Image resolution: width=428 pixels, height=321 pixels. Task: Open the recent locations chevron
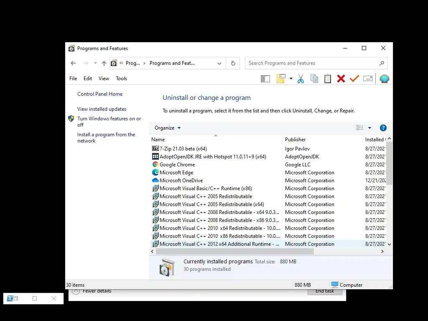click(x=95, y=63)
